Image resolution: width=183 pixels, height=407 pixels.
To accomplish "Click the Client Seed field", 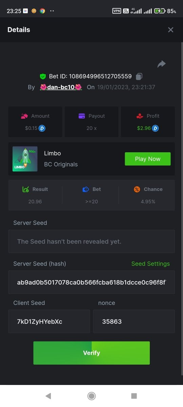I will [x=49, y=321].
